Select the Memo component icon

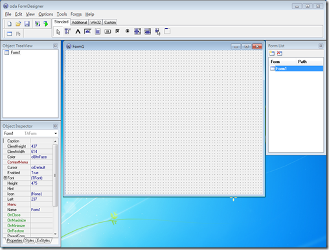pyautogui.click(x=98, y=32)
